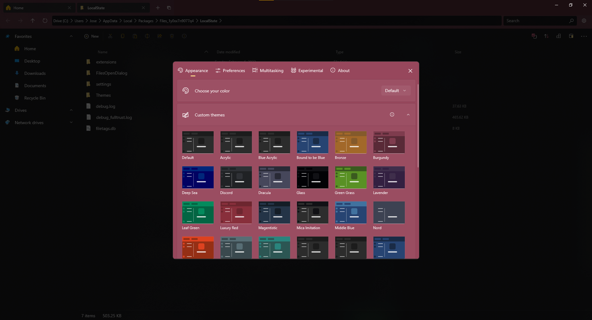Apply the Lavender theme

(389, 177)
